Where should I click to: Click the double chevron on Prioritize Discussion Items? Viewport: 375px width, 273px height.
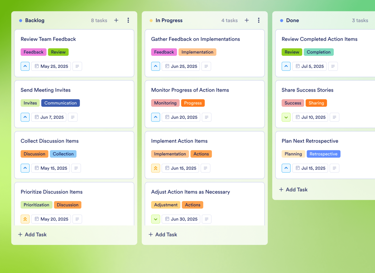click(25, 219)
